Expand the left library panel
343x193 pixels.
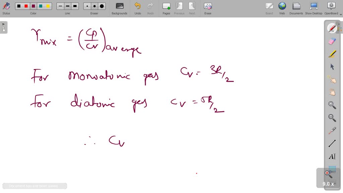click(3, 23)
